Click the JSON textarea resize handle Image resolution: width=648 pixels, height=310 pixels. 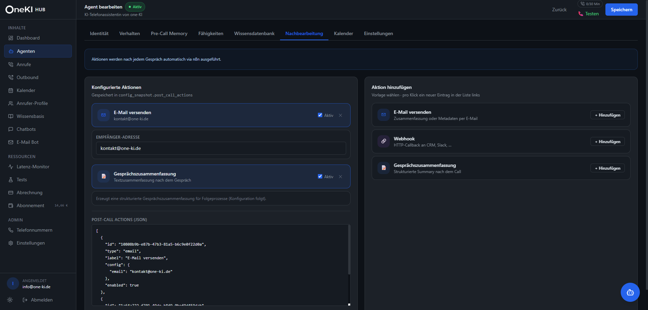pos(349,305)
